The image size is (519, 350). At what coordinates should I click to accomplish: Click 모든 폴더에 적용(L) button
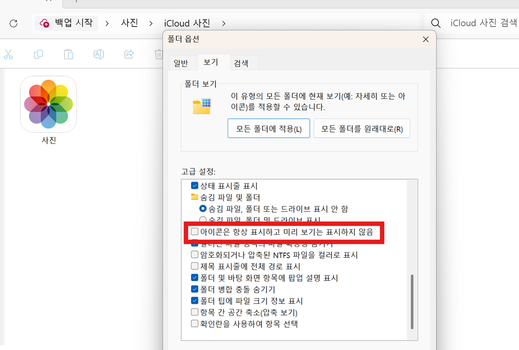[269, 128]
